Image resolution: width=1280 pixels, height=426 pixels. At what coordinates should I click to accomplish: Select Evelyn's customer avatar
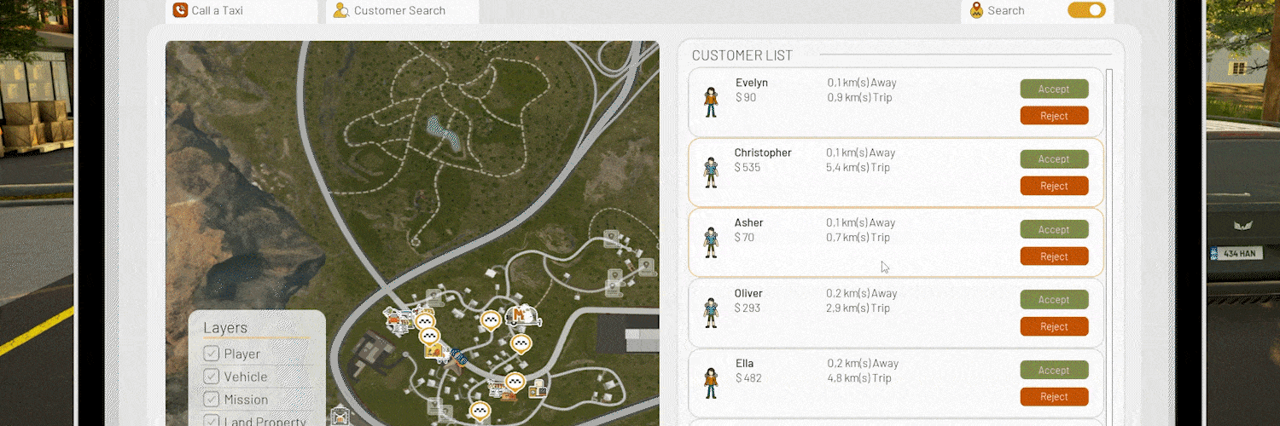click(710, 101)
